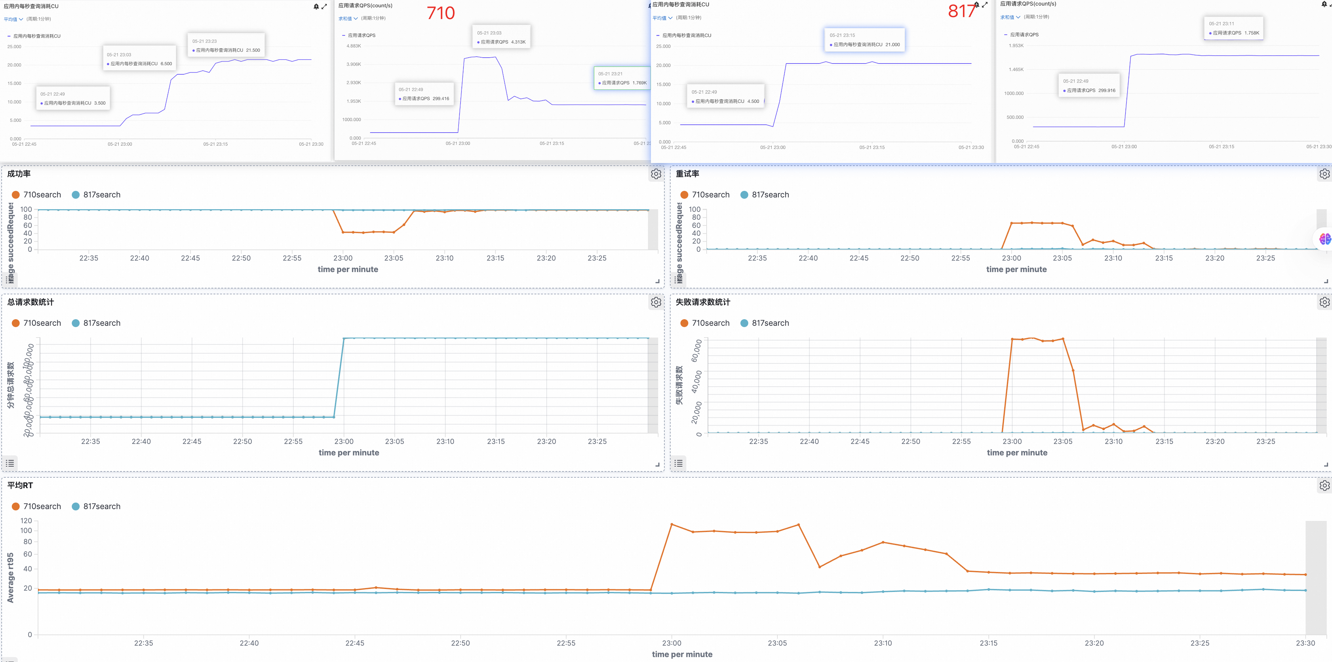The height and width of the screenshot is (662, 1332).
Task: Click the 重试率 panel title
Action: click(x=687, y=174)
